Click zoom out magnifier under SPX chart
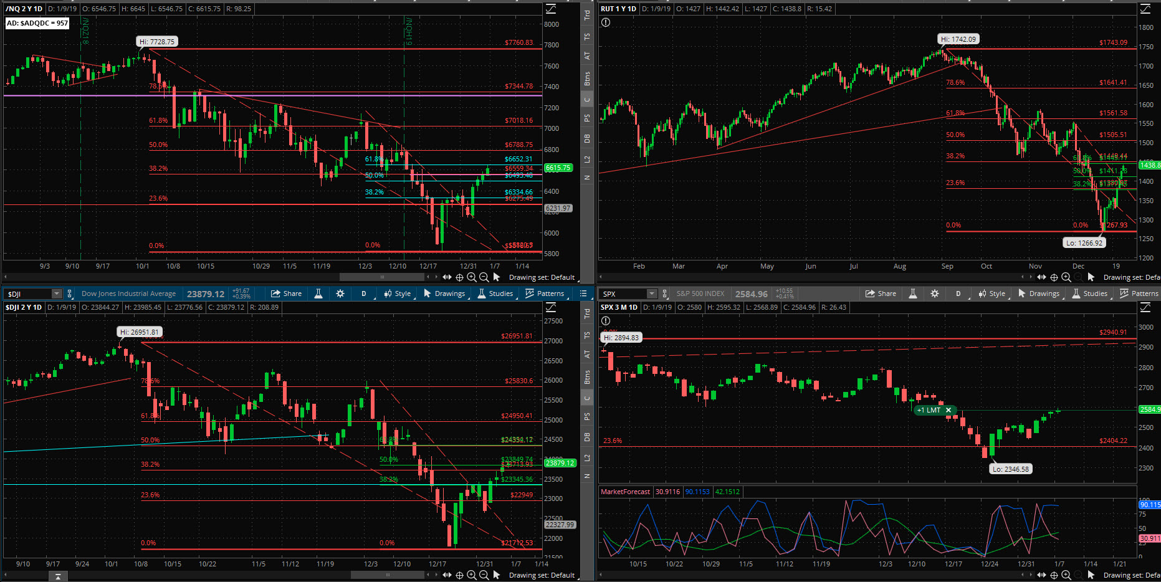 [x=1078, y=575]
